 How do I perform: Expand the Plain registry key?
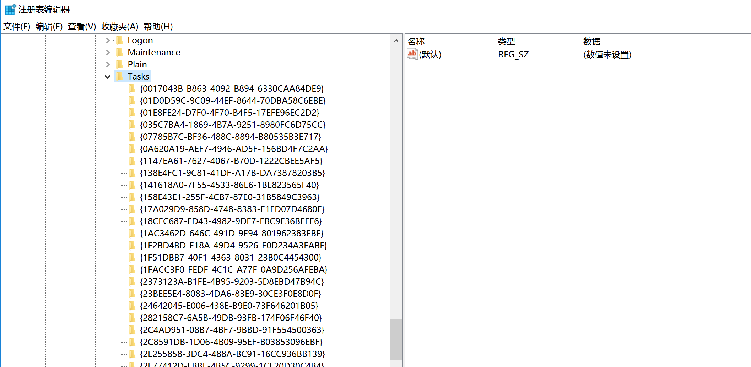[x=108, y=65]
